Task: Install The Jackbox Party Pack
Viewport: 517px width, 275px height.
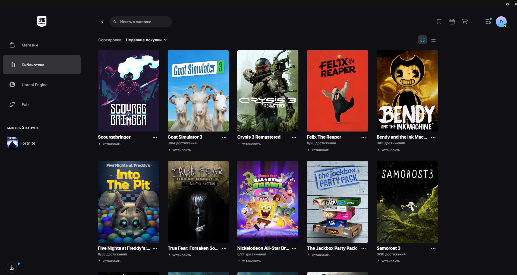Action: [x=319, y=255]
